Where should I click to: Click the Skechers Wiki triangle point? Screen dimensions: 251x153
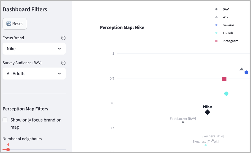point(213,140)
